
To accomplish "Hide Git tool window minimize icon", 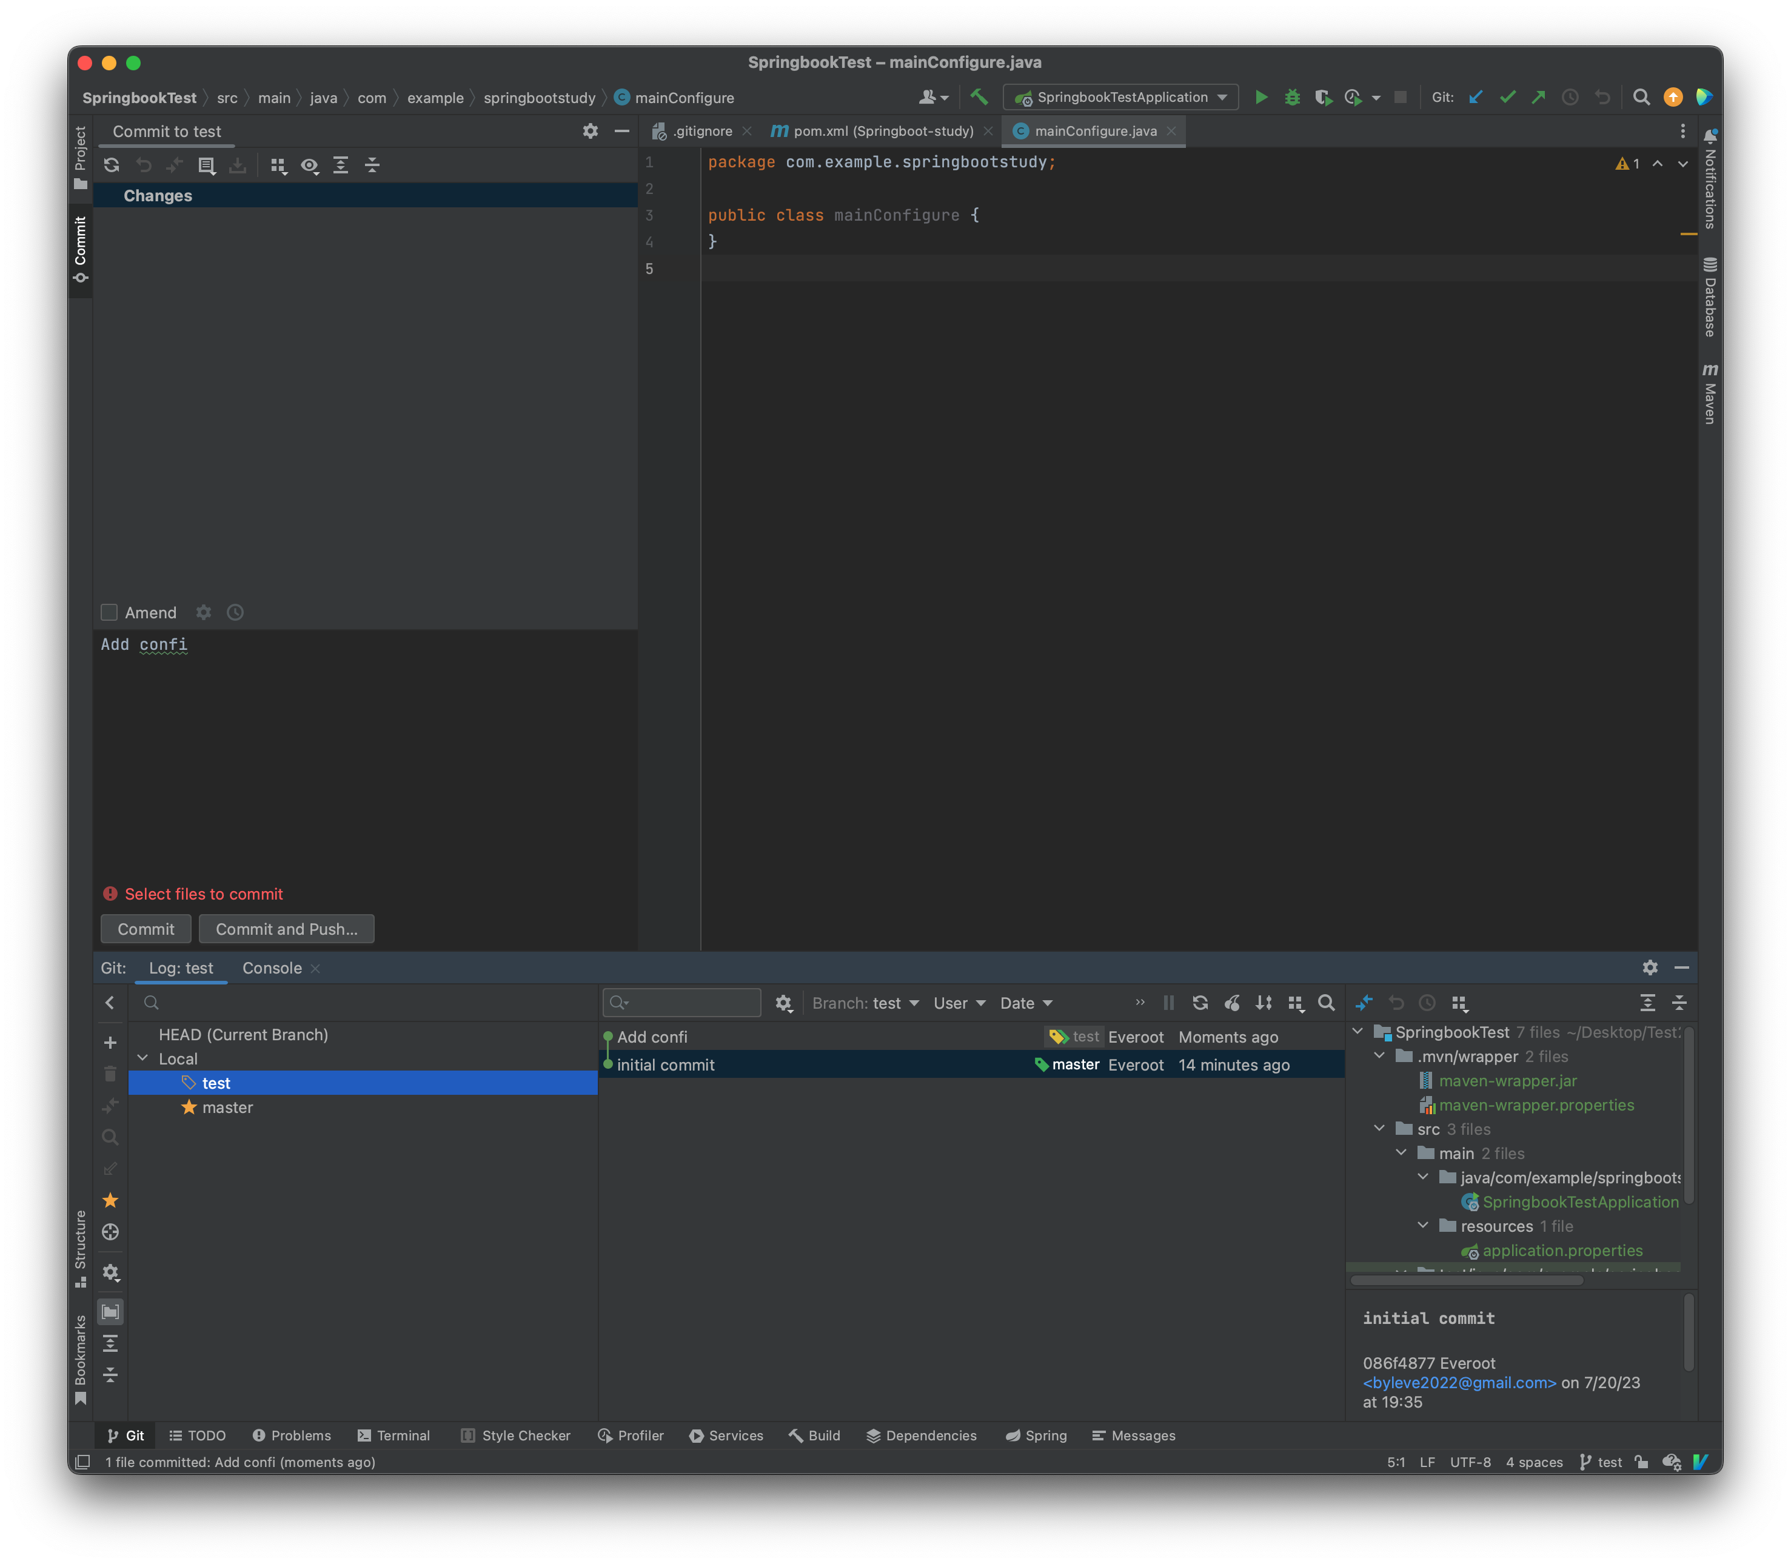I will pos(1681,967).
